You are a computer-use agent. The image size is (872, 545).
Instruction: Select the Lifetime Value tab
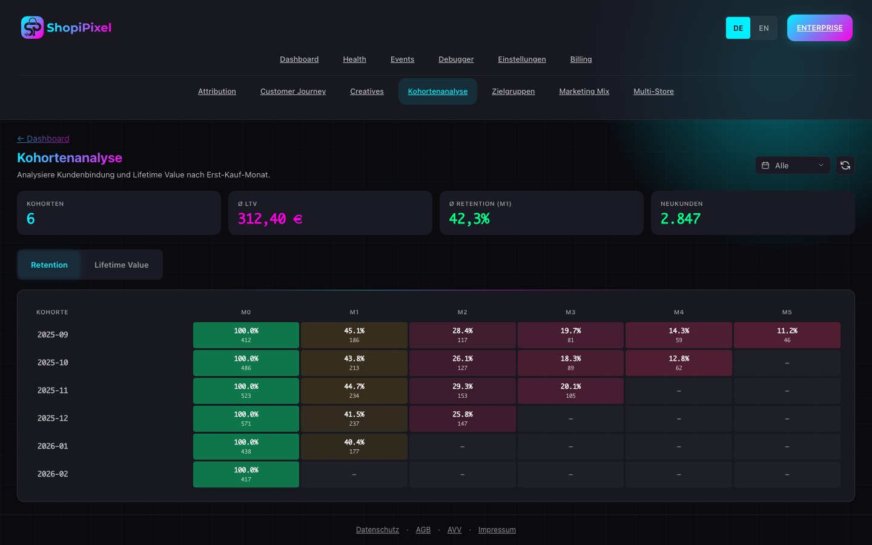click(121, 265)
